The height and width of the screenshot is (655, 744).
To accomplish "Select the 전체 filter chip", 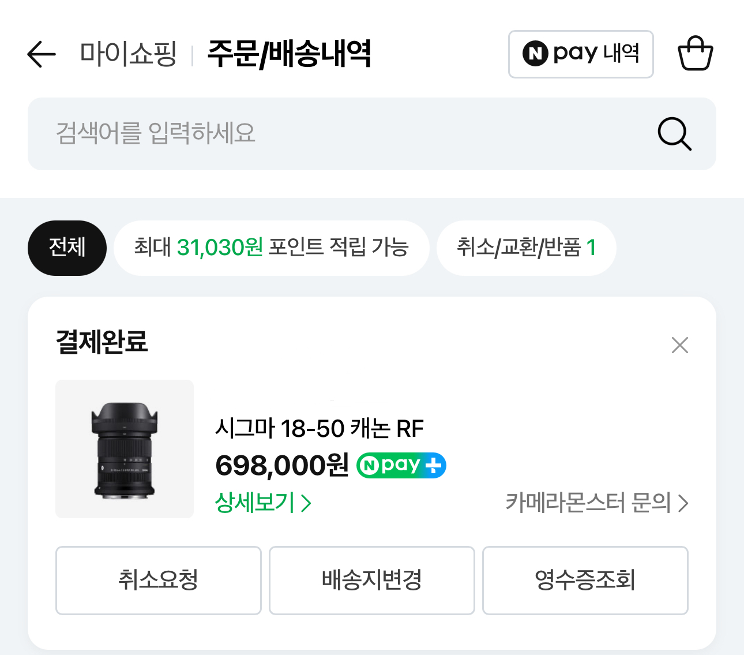I will (67, 248).
